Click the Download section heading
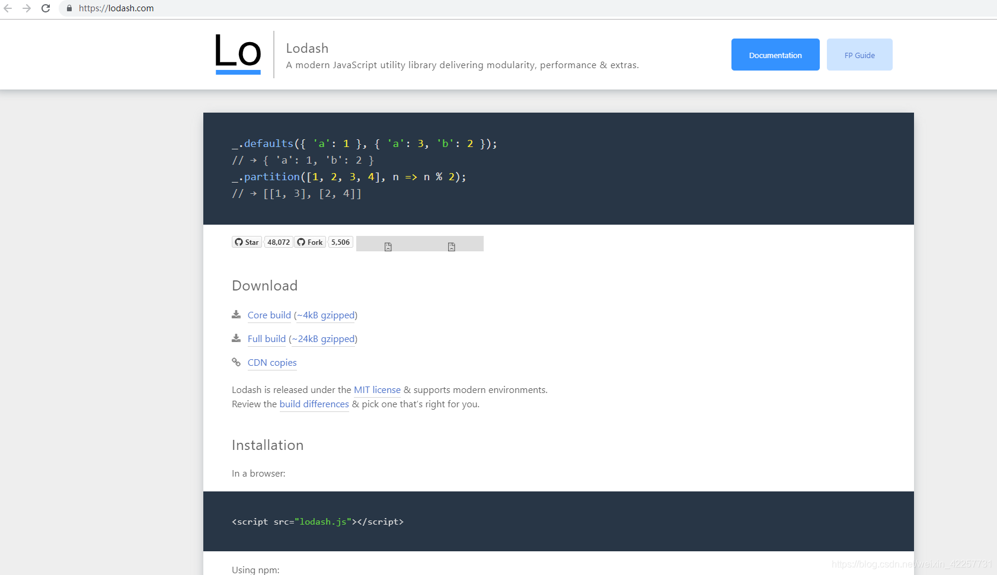 [x=264, y=286]
